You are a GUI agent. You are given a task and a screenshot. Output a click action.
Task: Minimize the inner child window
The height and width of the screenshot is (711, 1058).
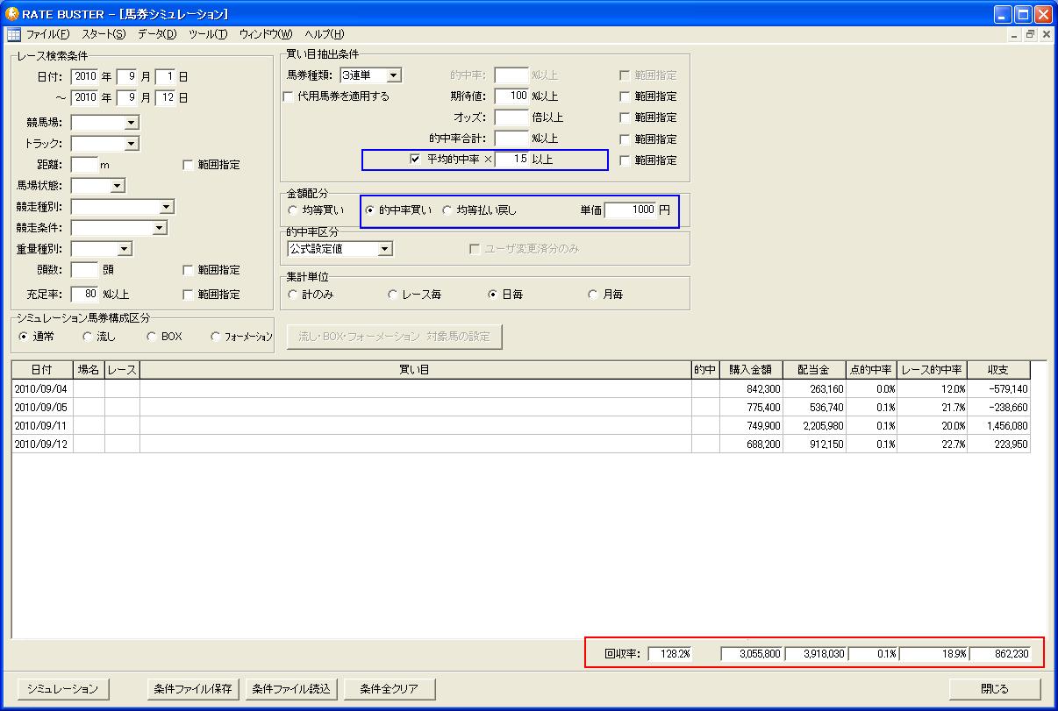[x=1015, y=34]
